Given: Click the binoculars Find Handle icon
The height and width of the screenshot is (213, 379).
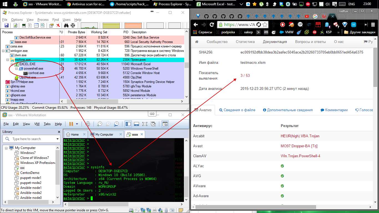Looking at the screenshot, I should point(66,25).
